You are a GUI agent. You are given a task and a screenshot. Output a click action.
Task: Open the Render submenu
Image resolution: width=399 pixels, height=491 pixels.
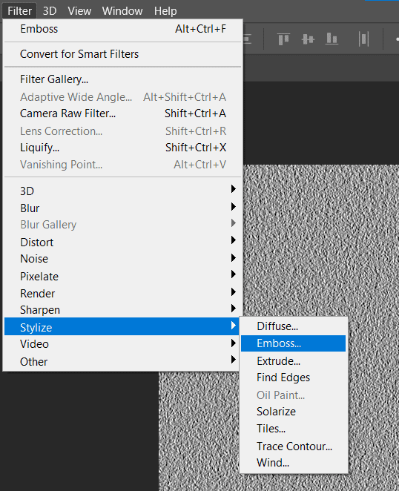tap(123, 294)
